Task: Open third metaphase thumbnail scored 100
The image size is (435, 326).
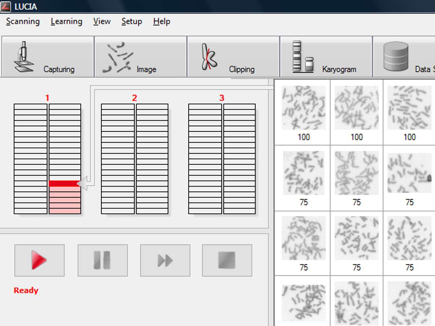Action: (x=410, y=108)
